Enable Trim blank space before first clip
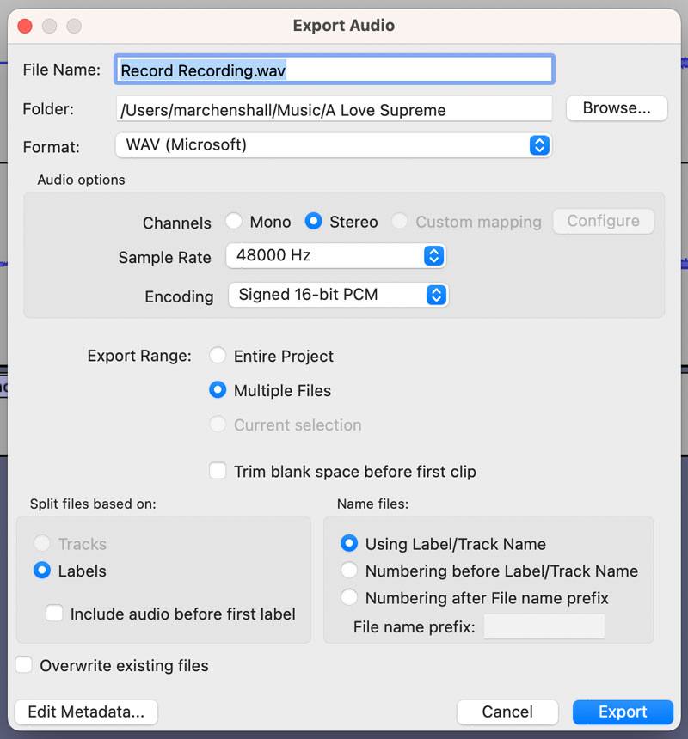The height and width of the screenshot is (739, 688). [x=218, y=471]
